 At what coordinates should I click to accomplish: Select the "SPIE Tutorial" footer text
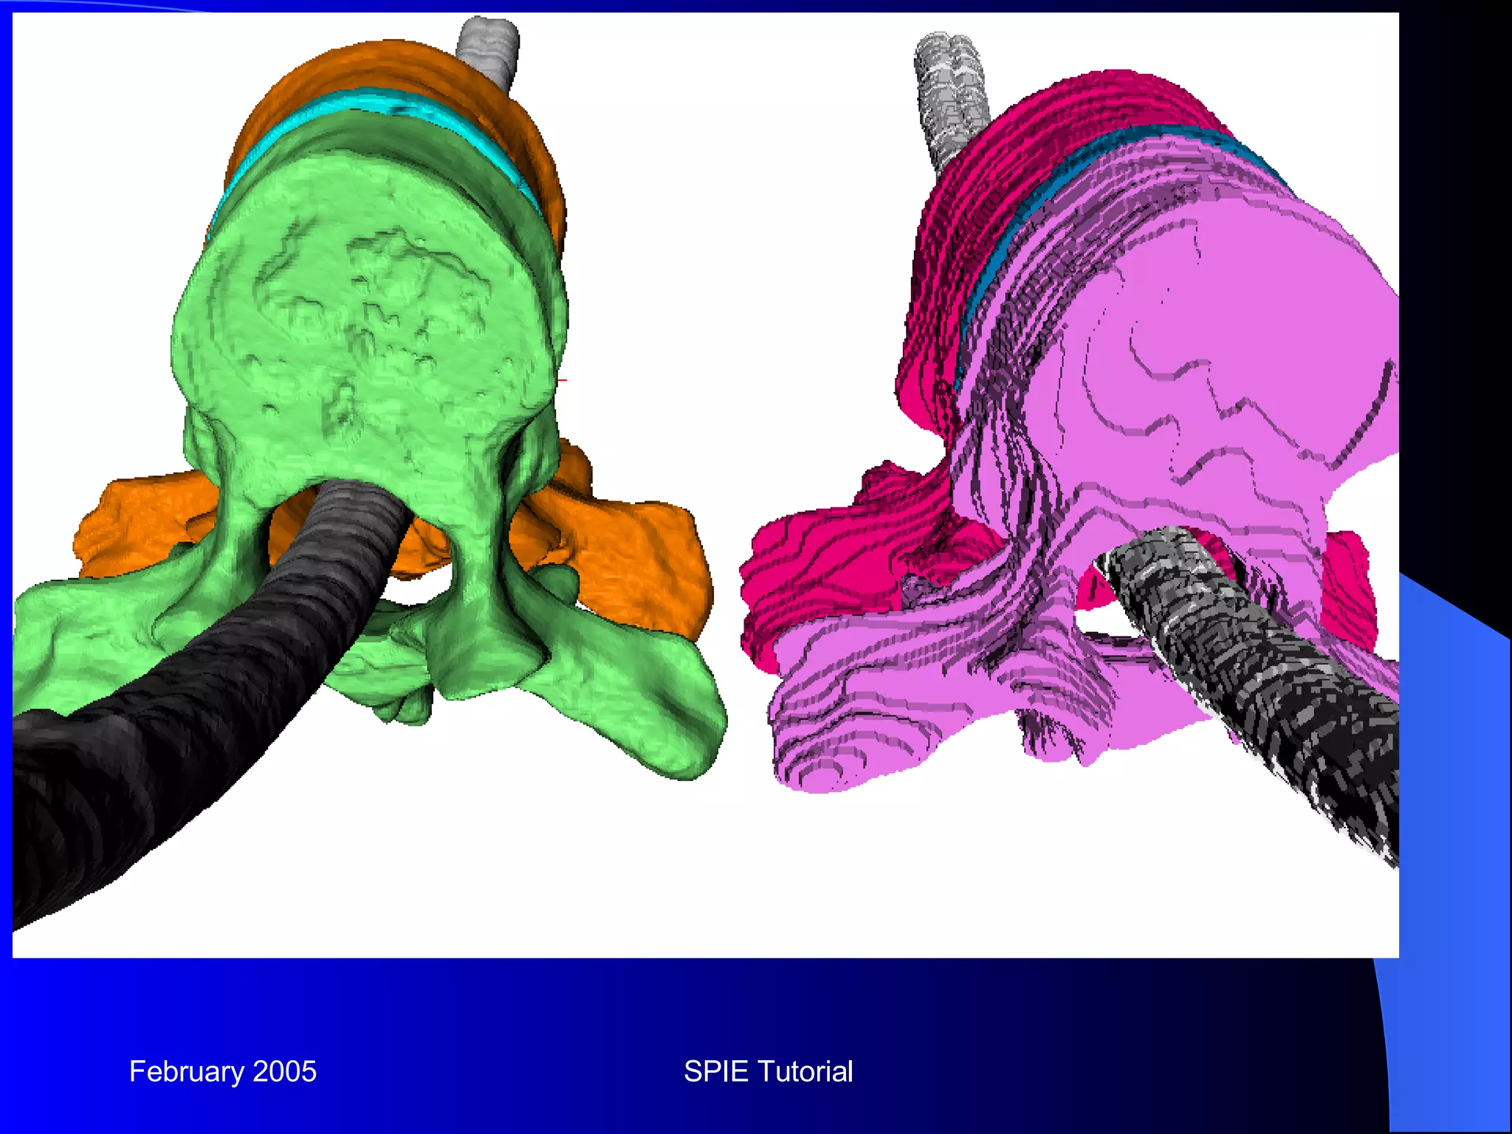click(x=768, y=1071)
